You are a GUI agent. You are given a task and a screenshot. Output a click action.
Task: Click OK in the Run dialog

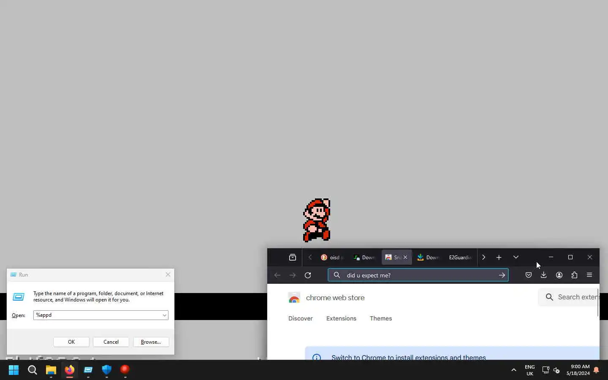pyautogui.click(x=71, y=342)
